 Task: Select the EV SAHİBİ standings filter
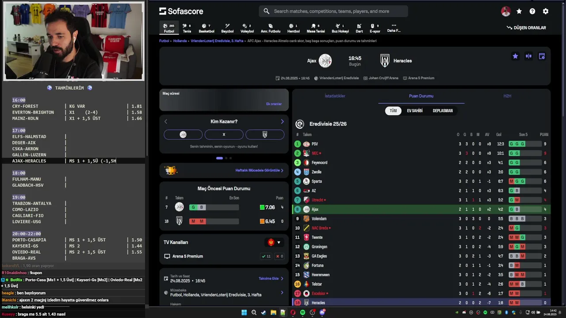(x=415, y=111)
